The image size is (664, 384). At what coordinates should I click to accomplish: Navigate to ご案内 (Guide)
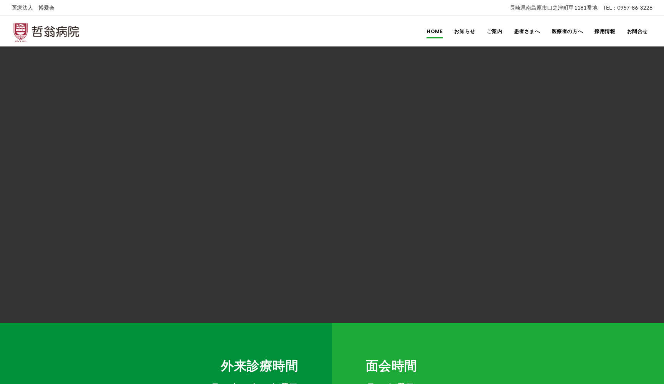(494, 31)
